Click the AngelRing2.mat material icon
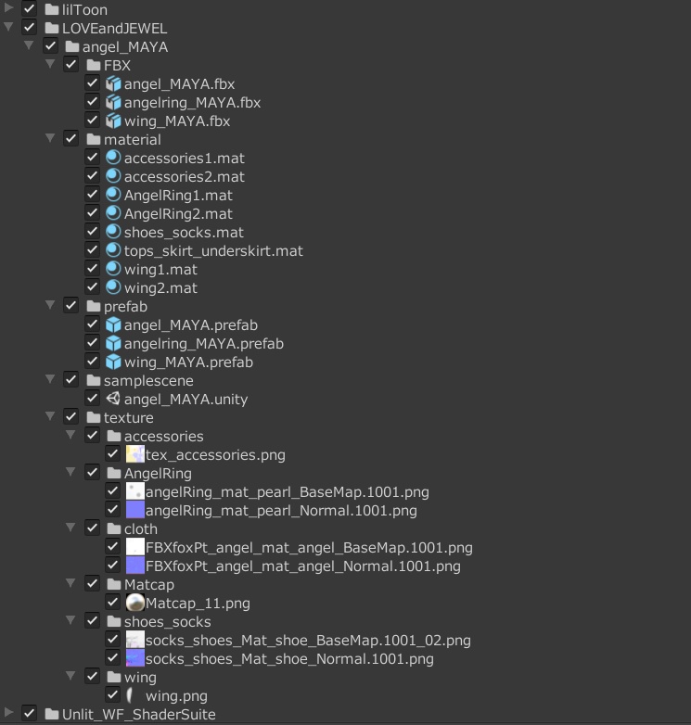 click(x=113, y=213)
